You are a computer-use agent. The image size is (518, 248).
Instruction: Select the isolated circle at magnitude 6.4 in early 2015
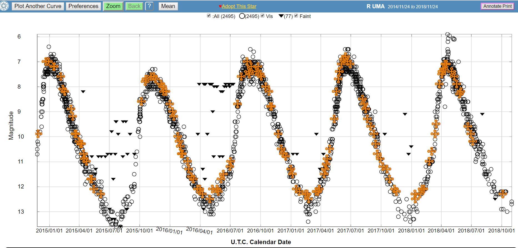tap(49, 47)
